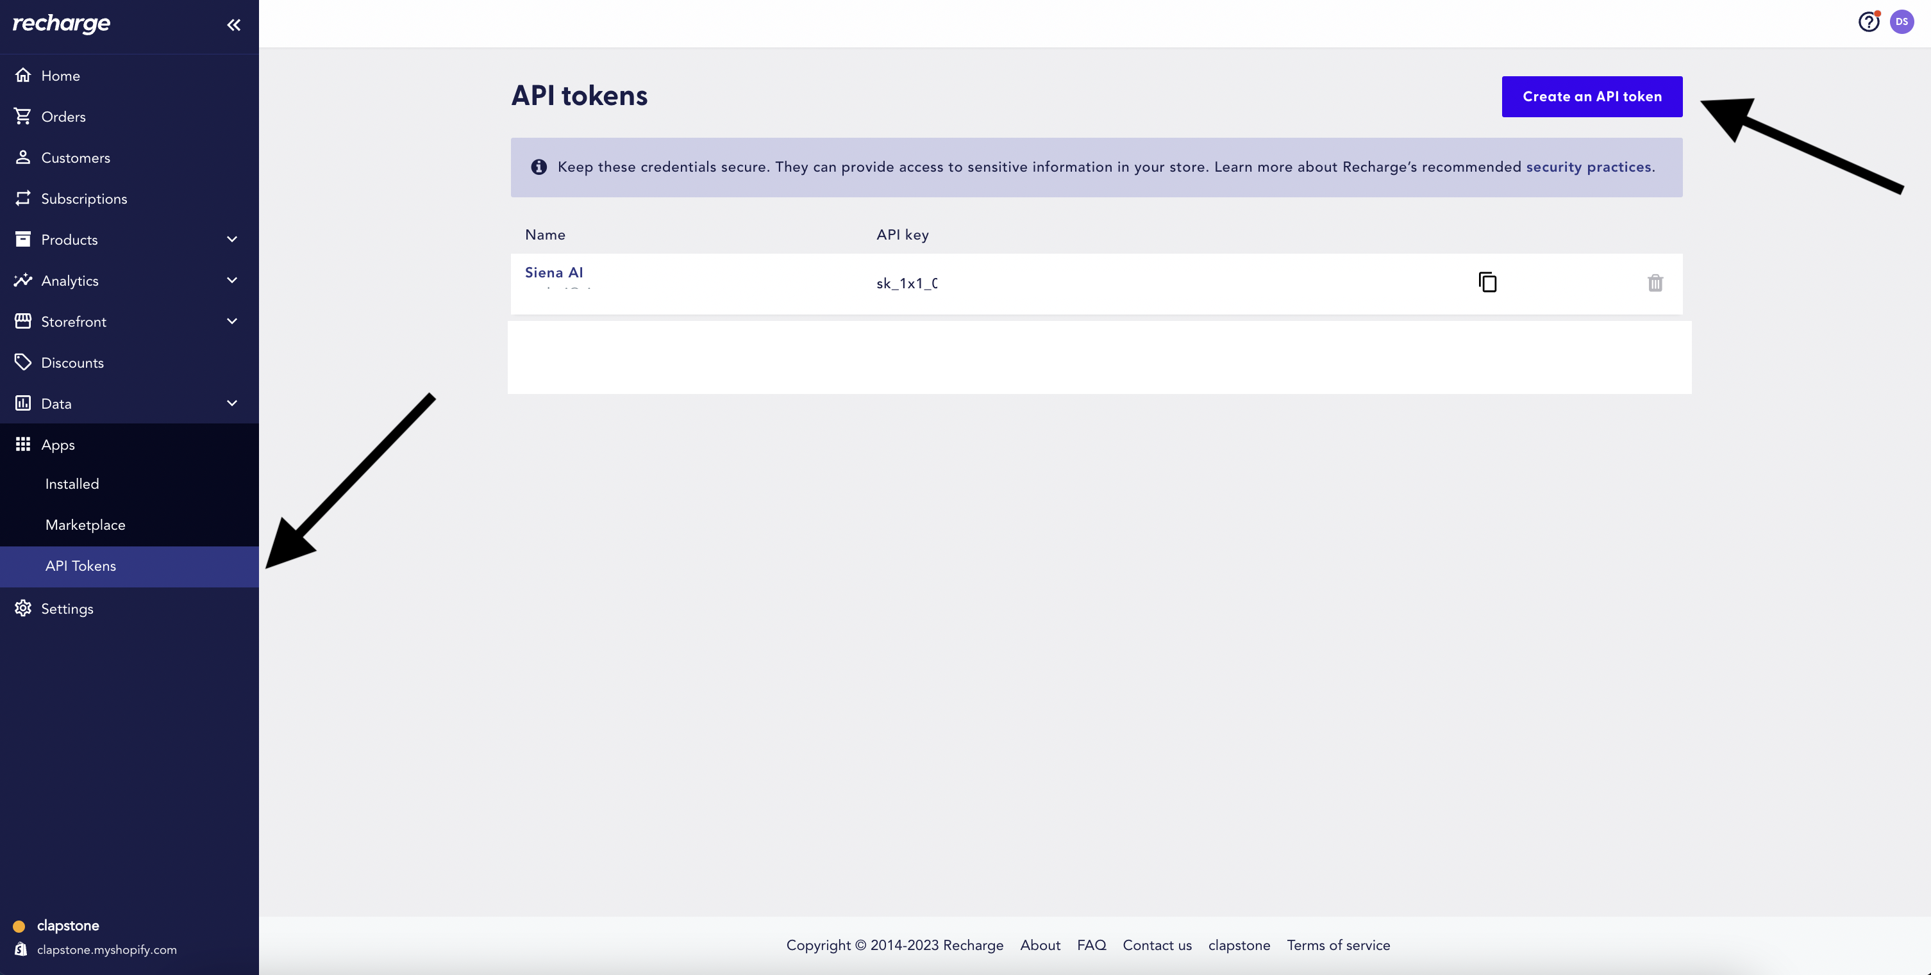
Task: Click the Discounts tag icon
Action: (x=23, y=362)
